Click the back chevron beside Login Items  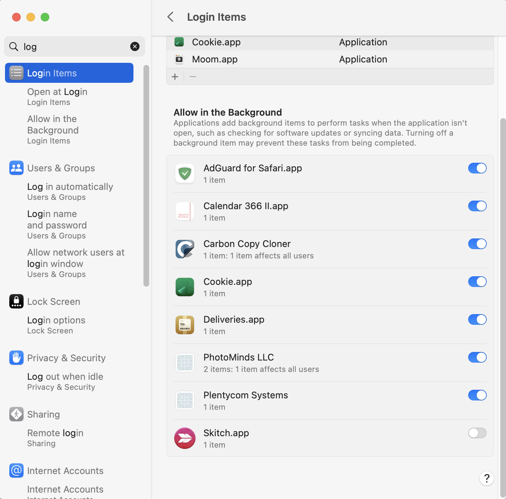pos(171,17)
